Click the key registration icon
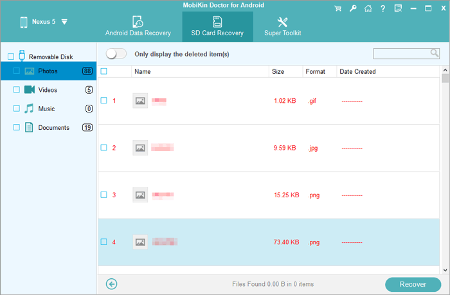Screen dimensions: 450x295 click(x=352, y=9)
